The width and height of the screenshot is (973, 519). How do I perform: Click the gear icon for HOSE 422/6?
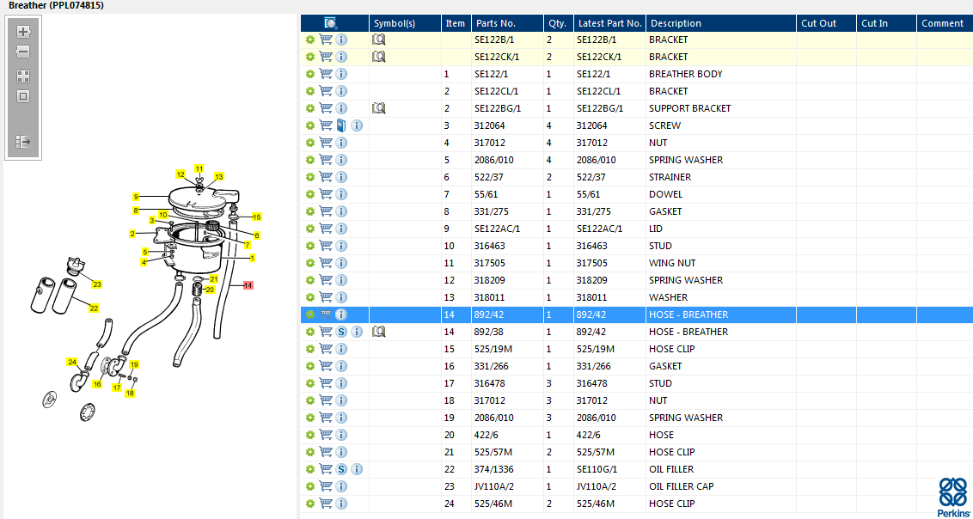pyautogui.click(x=310, y=436)
